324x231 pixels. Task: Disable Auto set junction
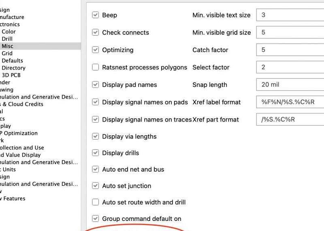point(96,186)
